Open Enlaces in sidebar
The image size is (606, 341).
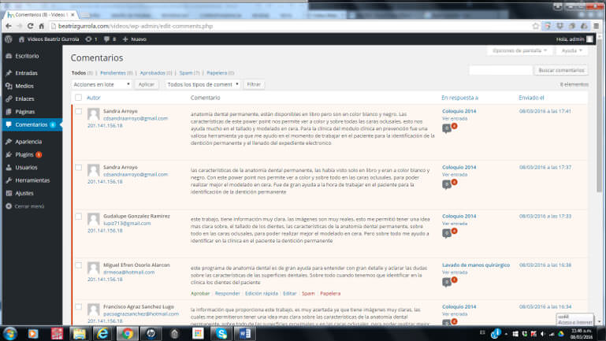[x=24, y=99]
